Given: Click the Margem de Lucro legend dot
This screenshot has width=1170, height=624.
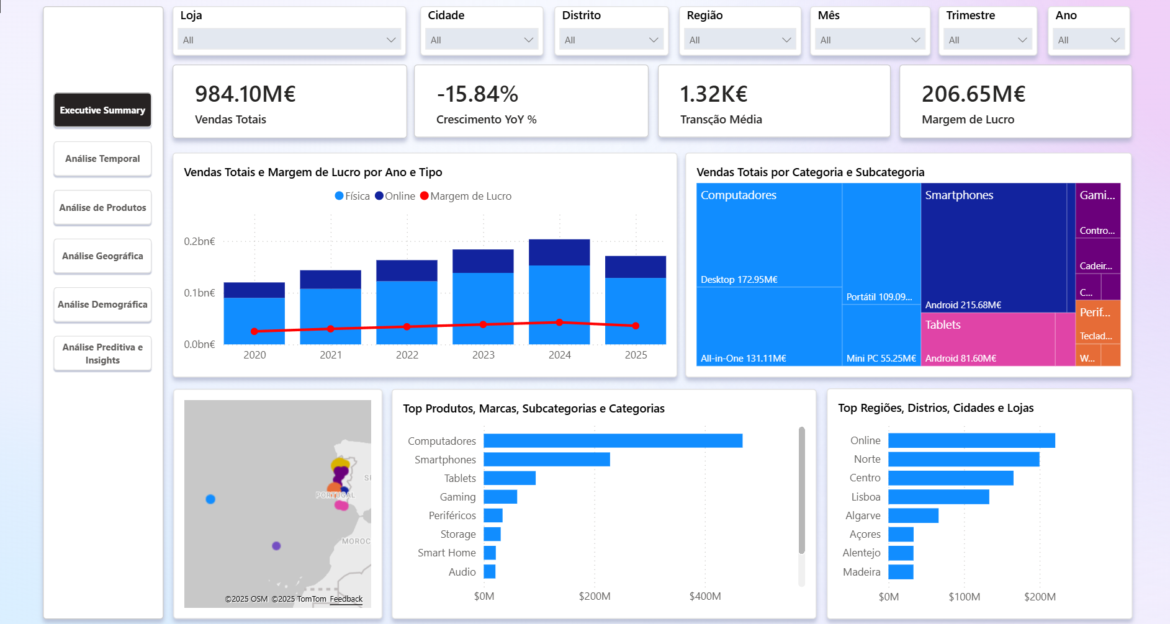Looking at the screenshot, I should [x=425, y=196].
